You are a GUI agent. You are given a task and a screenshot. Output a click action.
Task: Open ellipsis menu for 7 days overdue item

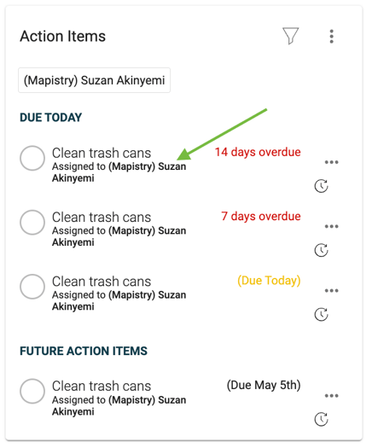331,227
